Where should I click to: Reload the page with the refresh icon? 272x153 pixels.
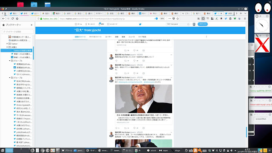(x=12, y=19)
